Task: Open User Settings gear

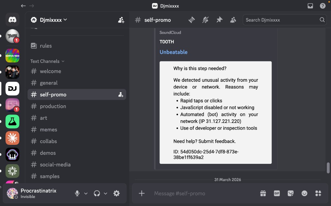Action: [116, 193]
